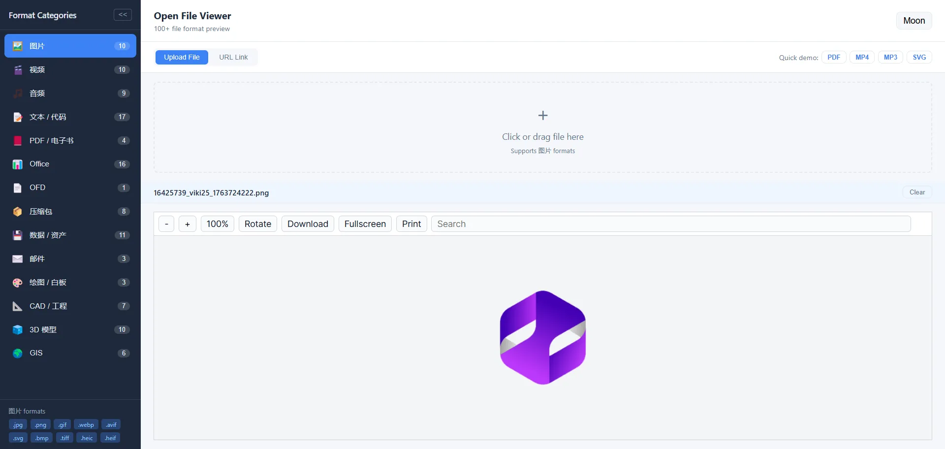Select the 音频 category label
Image resolution: width=945 pixels, height=449 pixels.
(x=37, y=93)
